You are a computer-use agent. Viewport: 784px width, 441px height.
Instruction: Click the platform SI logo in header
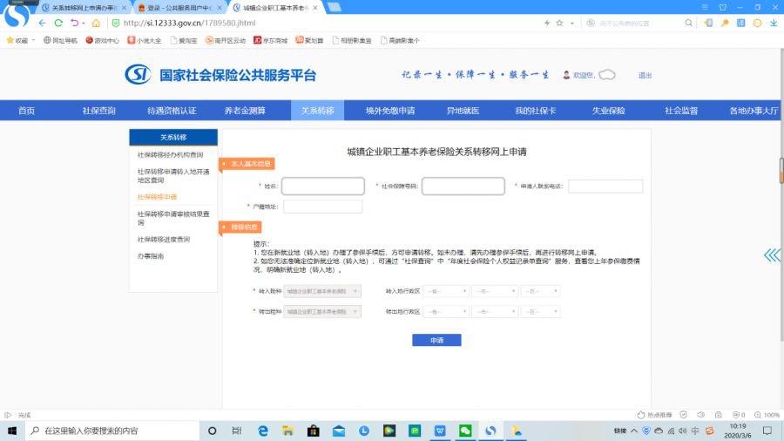[139, 75]
